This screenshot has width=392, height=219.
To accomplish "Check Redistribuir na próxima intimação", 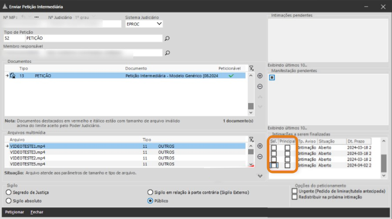I will coord(295,197).
